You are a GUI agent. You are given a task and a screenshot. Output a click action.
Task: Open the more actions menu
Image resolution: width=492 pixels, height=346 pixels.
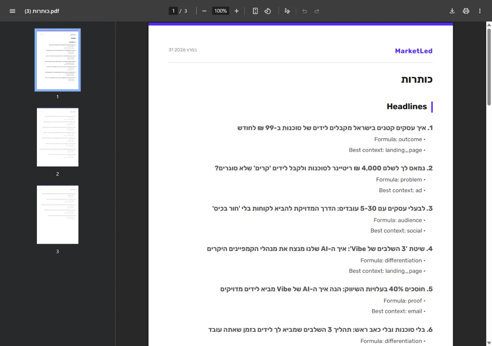[x=480, y=11]
